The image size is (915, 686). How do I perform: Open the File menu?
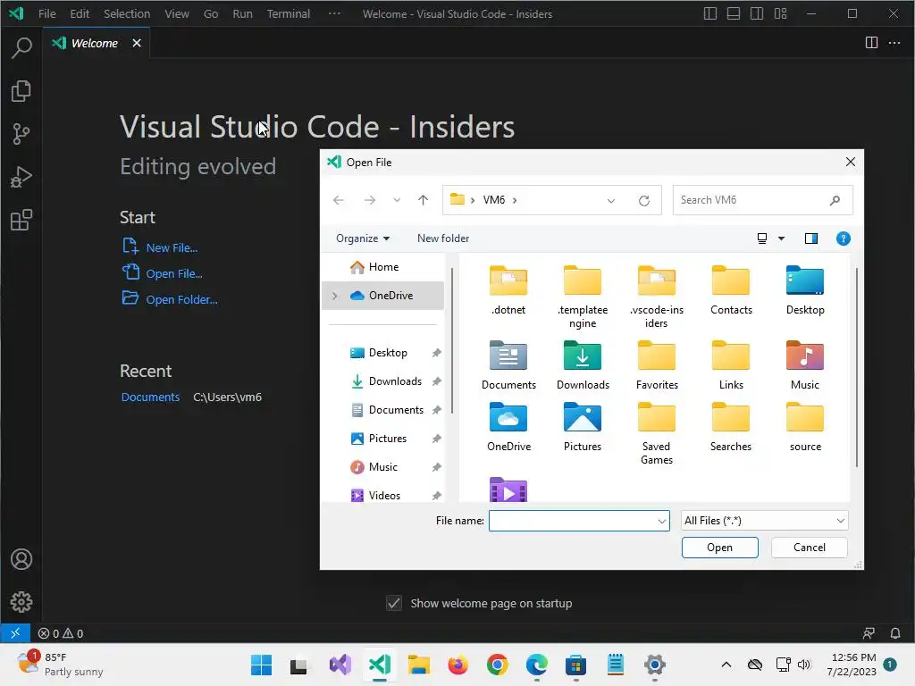[x=46, y=13]
